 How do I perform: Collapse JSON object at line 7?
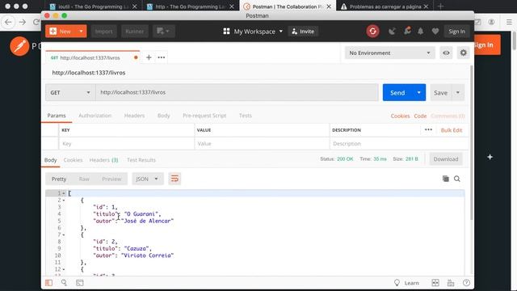tap(64, 235)
